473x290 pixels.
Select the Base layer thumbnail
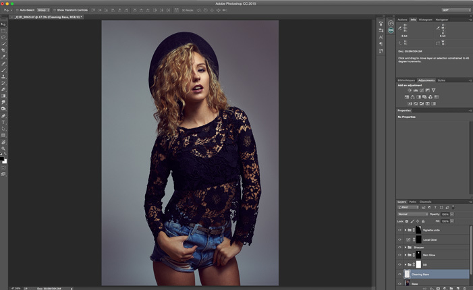(408, 283)
